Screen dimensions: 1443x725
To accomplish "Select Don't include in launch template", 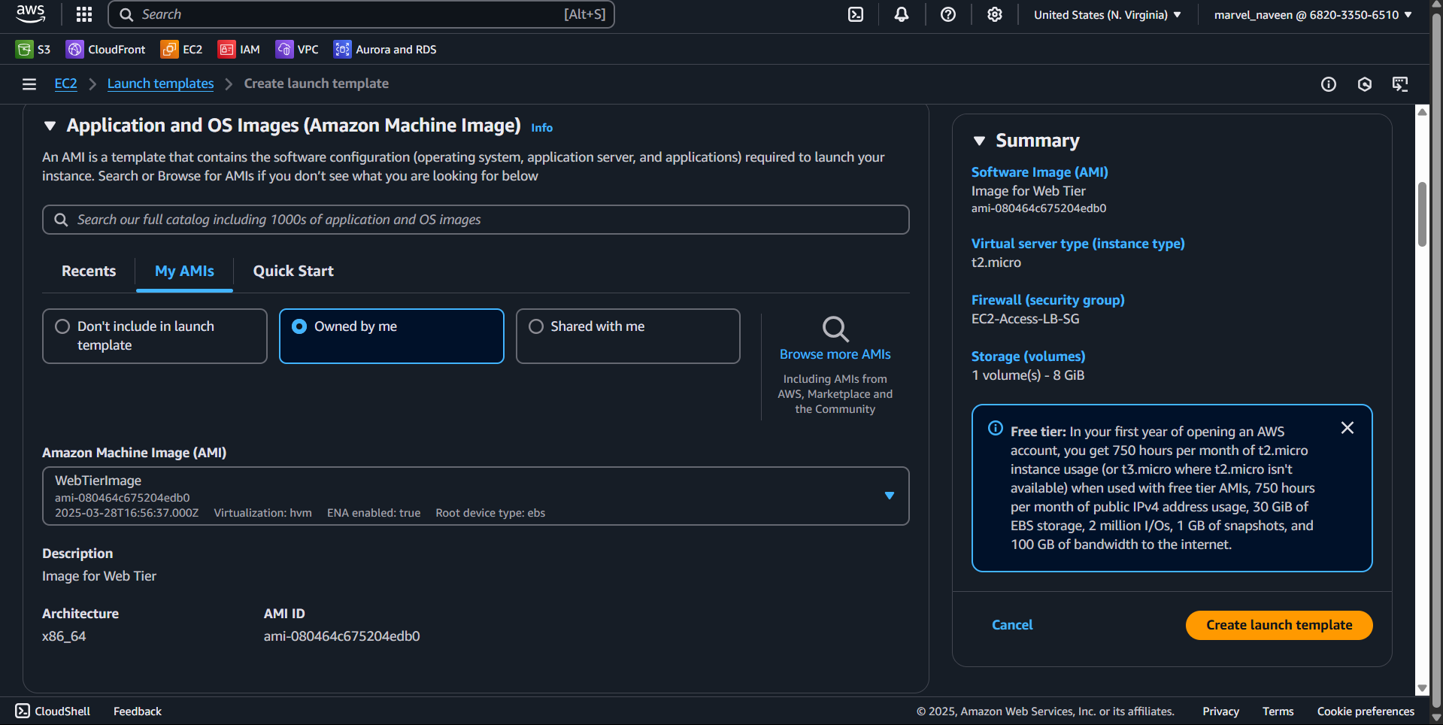I will [x=155, y=336].
